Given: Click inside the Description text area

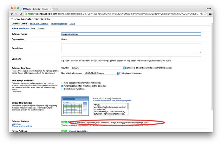Looking at the screenshot, I should (131, 48).
